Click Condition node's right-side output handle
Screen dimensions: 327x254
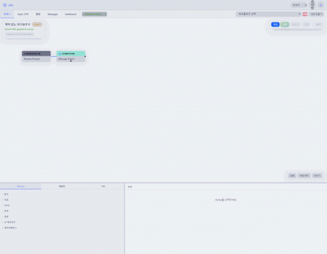(x=85, y=56)
